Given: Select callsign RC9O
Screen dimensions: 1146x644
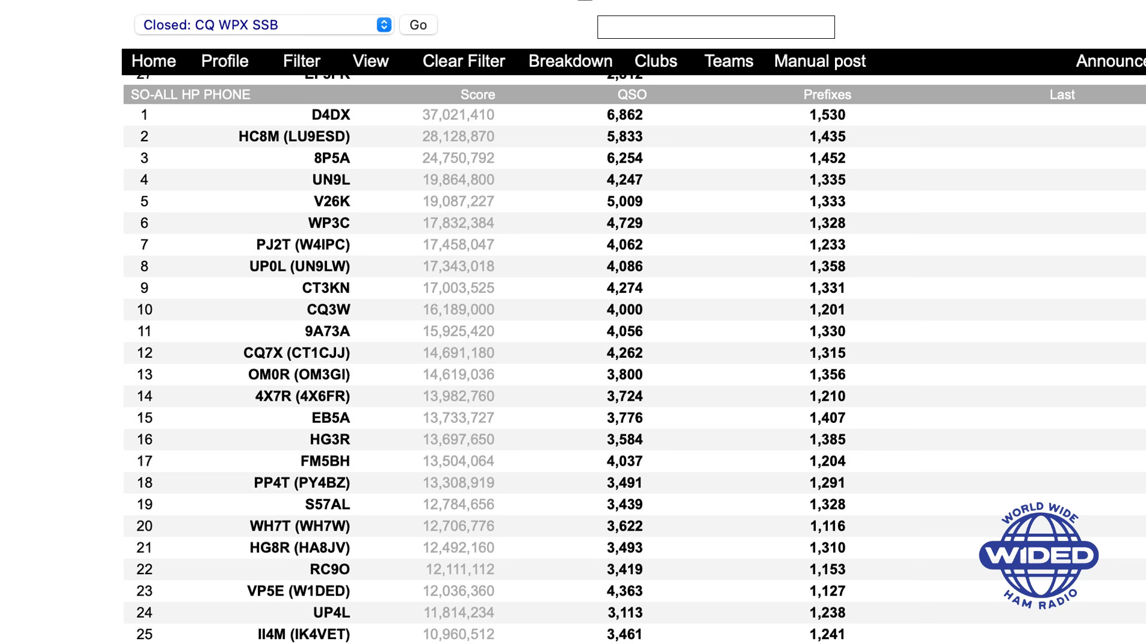Looking at the screenshot, I should tap(329, 569).
